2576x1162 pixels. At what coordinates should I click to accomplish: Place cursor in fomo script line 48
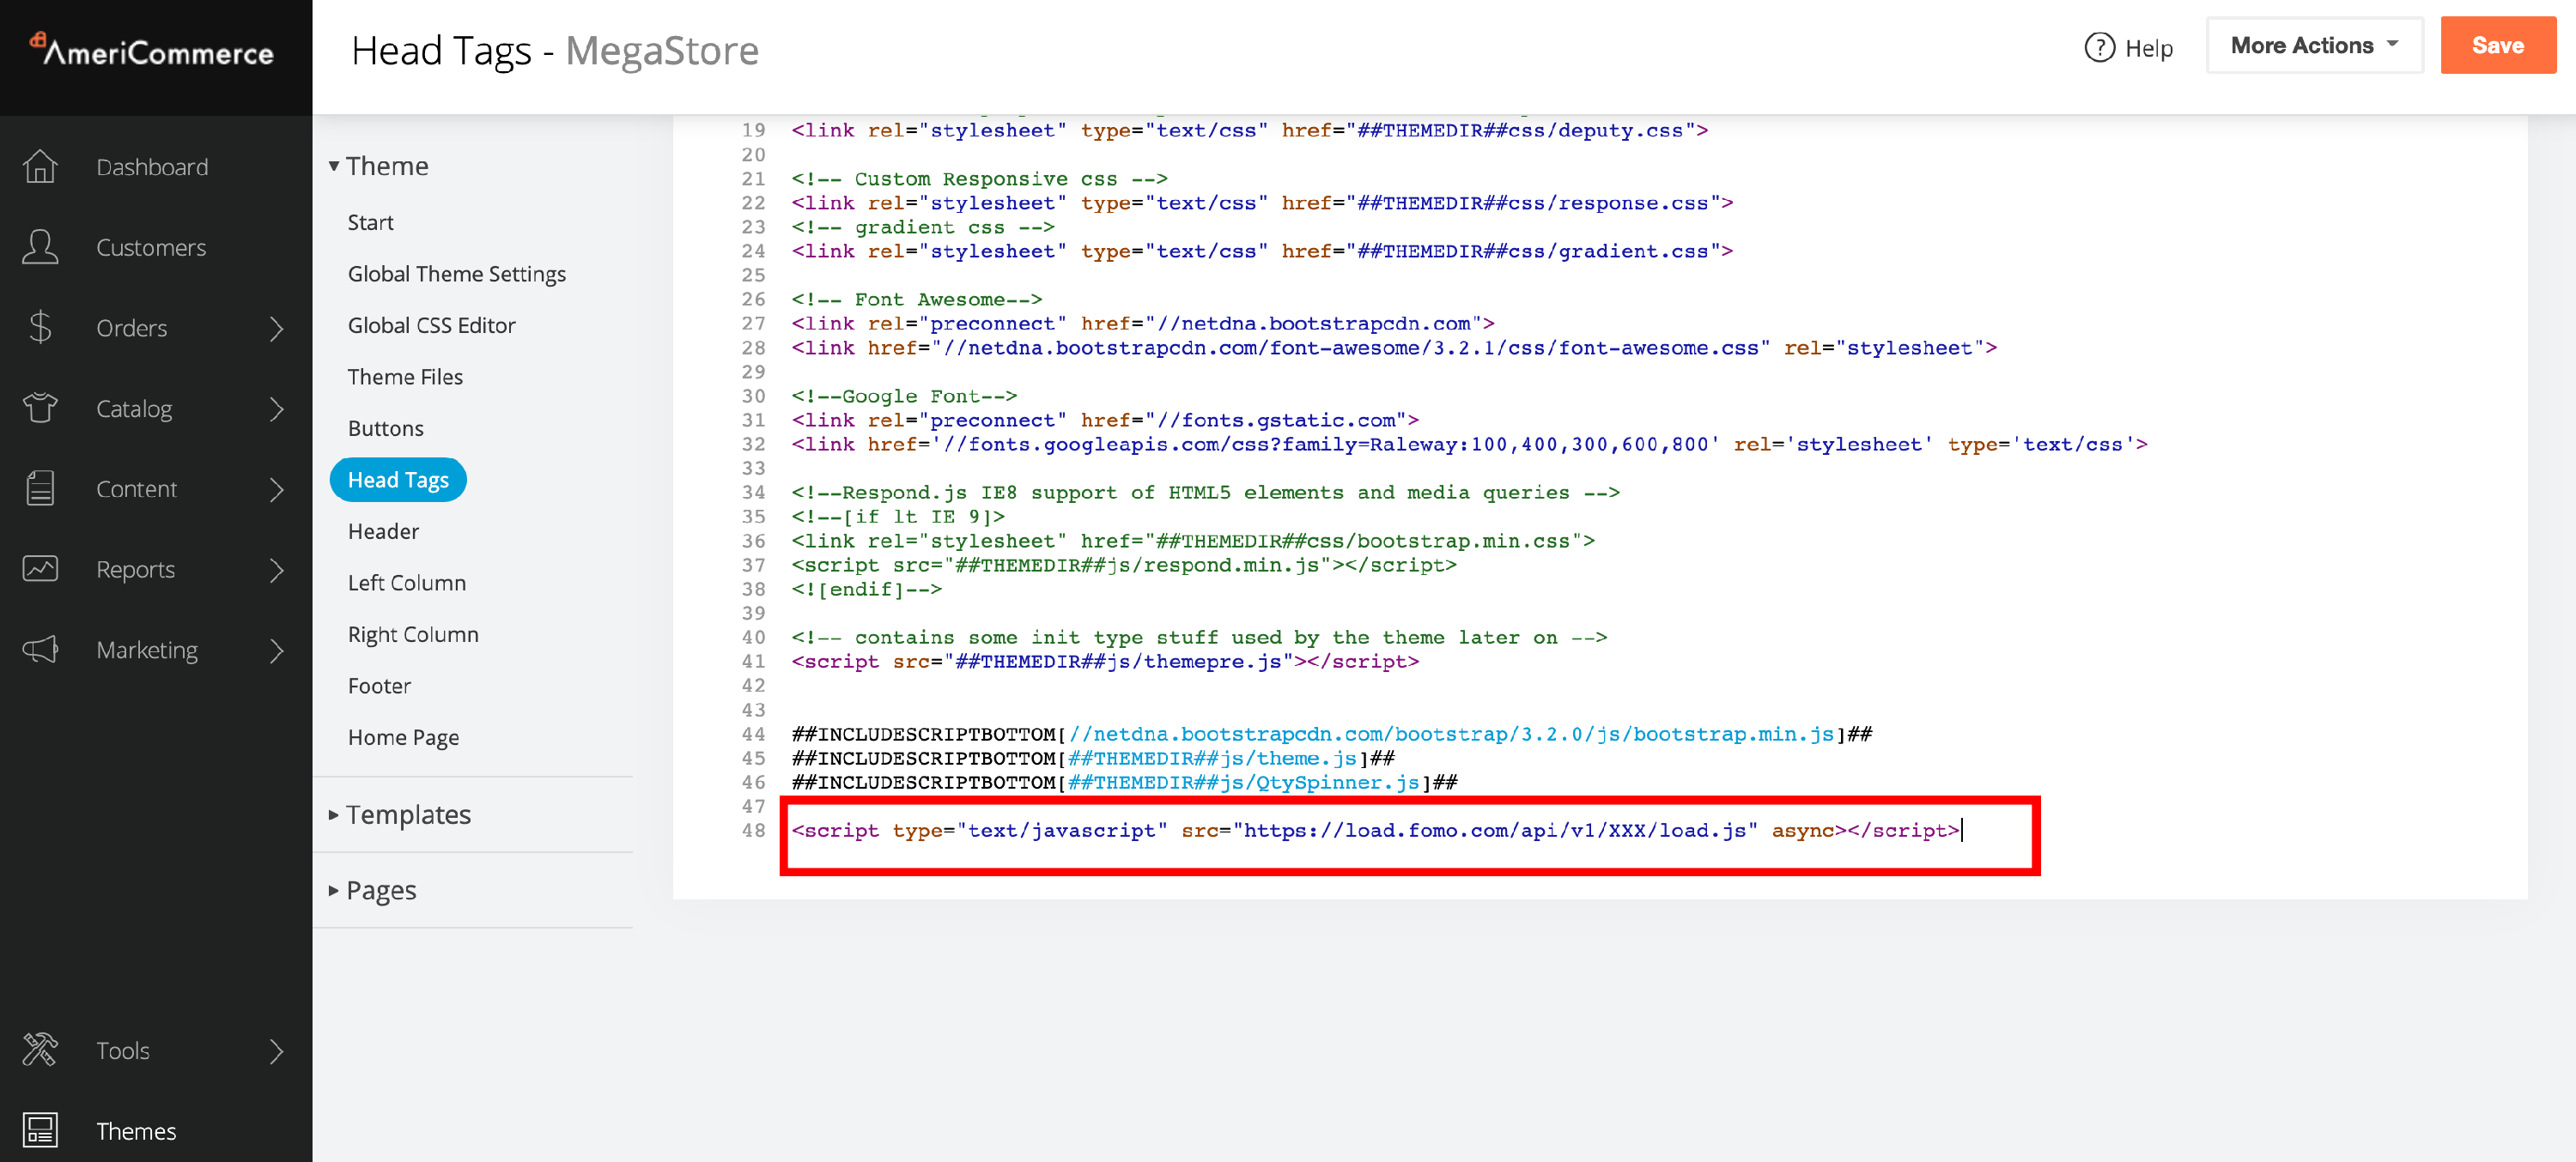pyautogui.click(x=1375, y=830)
